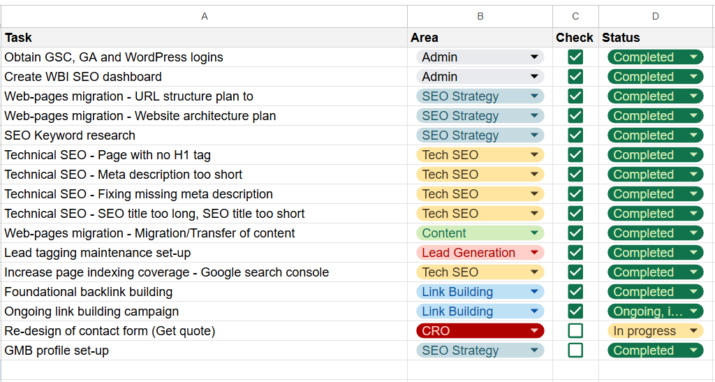This screenshot has height=382, width=715.
Task: Select column D header
Action: (x=656, y=16)
